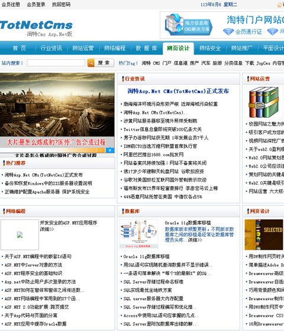
Task: Select the 汽车 hot tag
Action: 206,63
